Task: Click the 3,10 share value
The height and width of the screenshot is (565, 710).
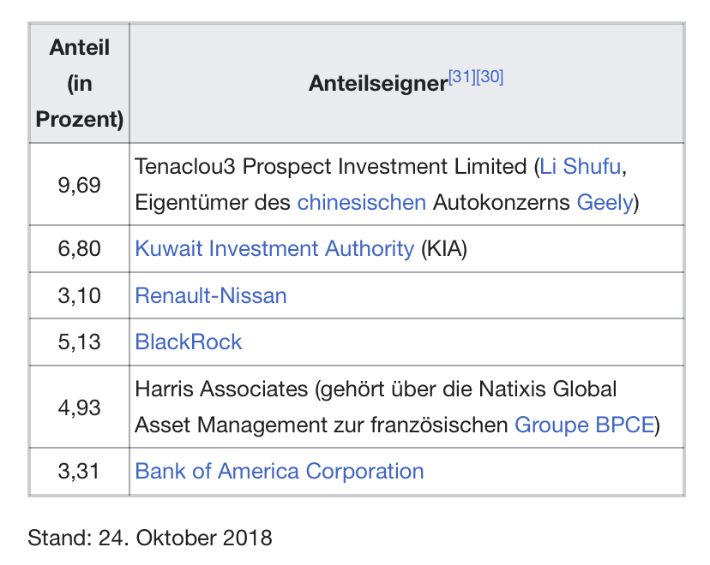Action: click(79, 295)
